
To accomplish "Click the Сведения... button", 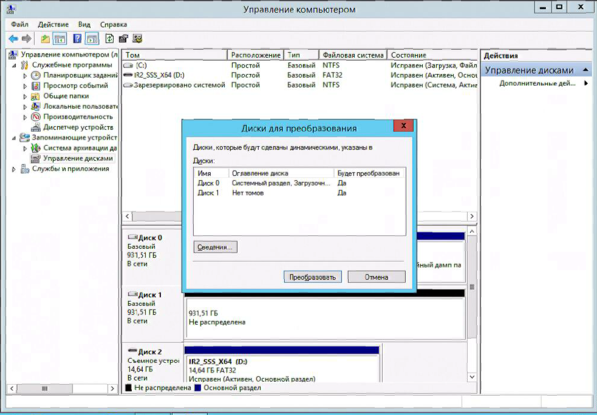I will (215, 247).
